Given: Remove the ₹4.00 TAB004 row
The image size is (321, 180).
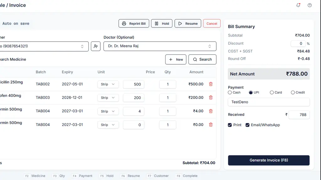Looking at the screenshot, I should (211, 111).
